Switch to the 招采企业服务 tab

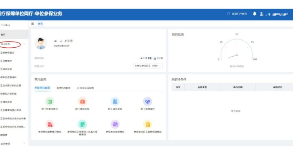pos(85,88)
